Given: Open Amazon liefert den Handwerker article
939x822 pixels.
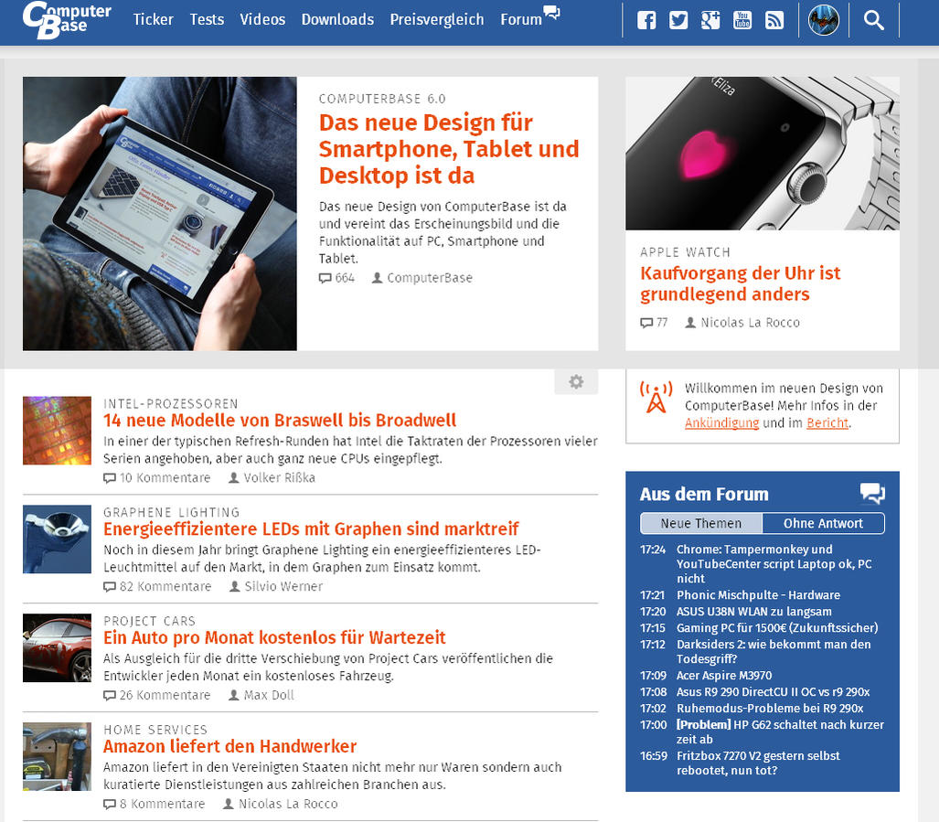Looking at the screenshot, I should pyautogui.click(x=230, y=746).
